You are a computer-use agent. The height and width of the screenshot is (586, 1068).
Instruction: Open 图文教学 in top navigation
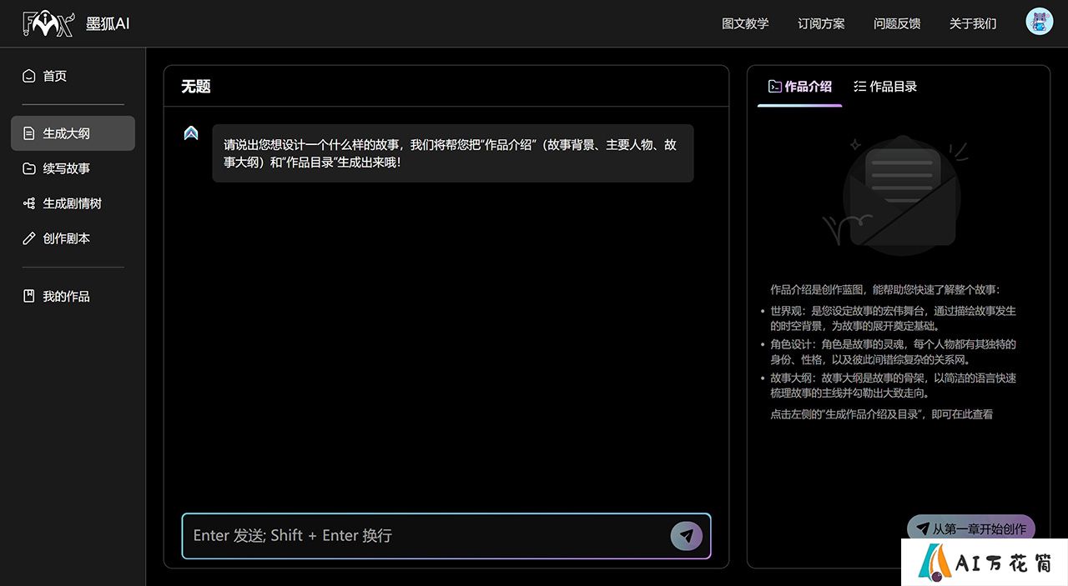[x=745, y=23]
